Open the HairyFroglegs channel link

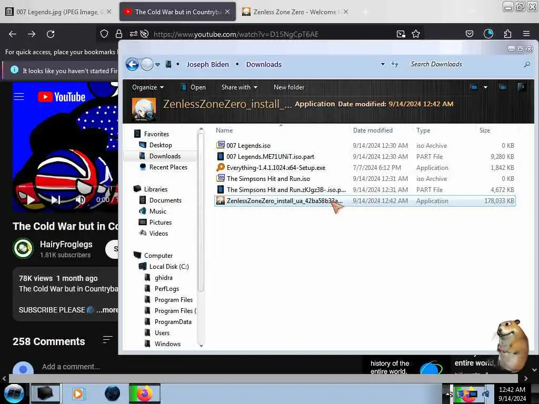coord(66,244)
